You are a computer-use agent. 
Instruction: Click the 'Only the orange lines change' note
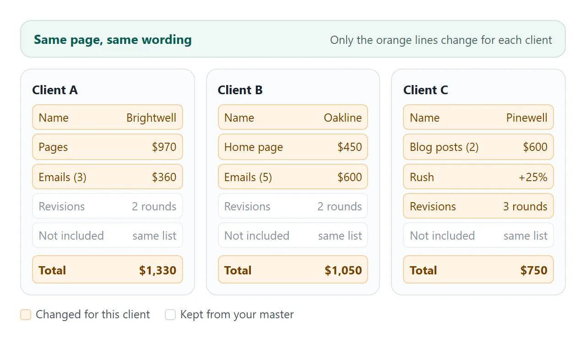[x=441, y=40]
